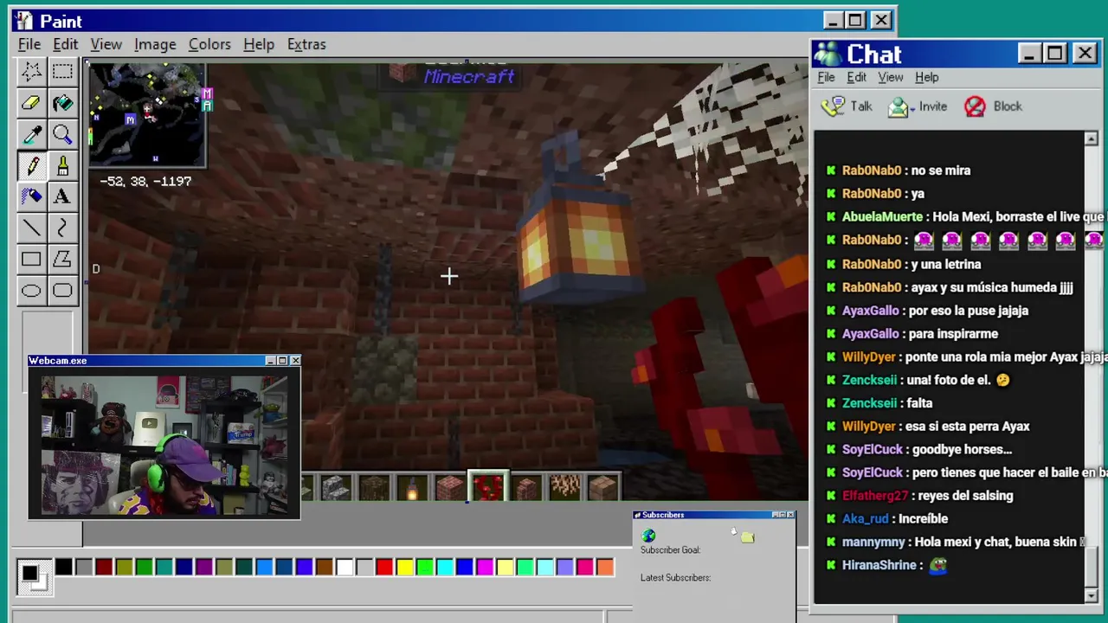Pick the orange palette color
This screenshot has width=1108, height=623.
605,568
